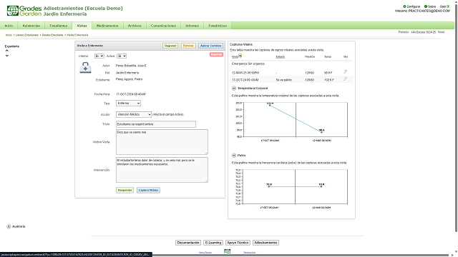The height and width of the screenshot is (257, 458).
Task: Click the Eliminar button
Action: click(x=188, y=46)
